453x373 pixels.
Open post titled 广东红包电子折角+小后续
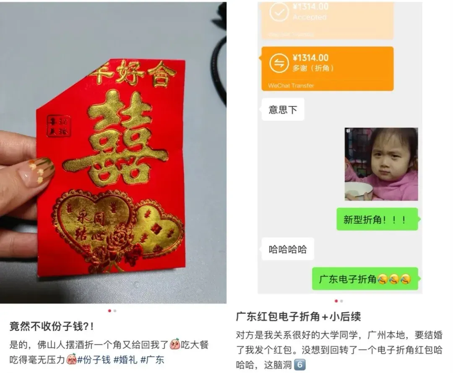click(299, 317)
